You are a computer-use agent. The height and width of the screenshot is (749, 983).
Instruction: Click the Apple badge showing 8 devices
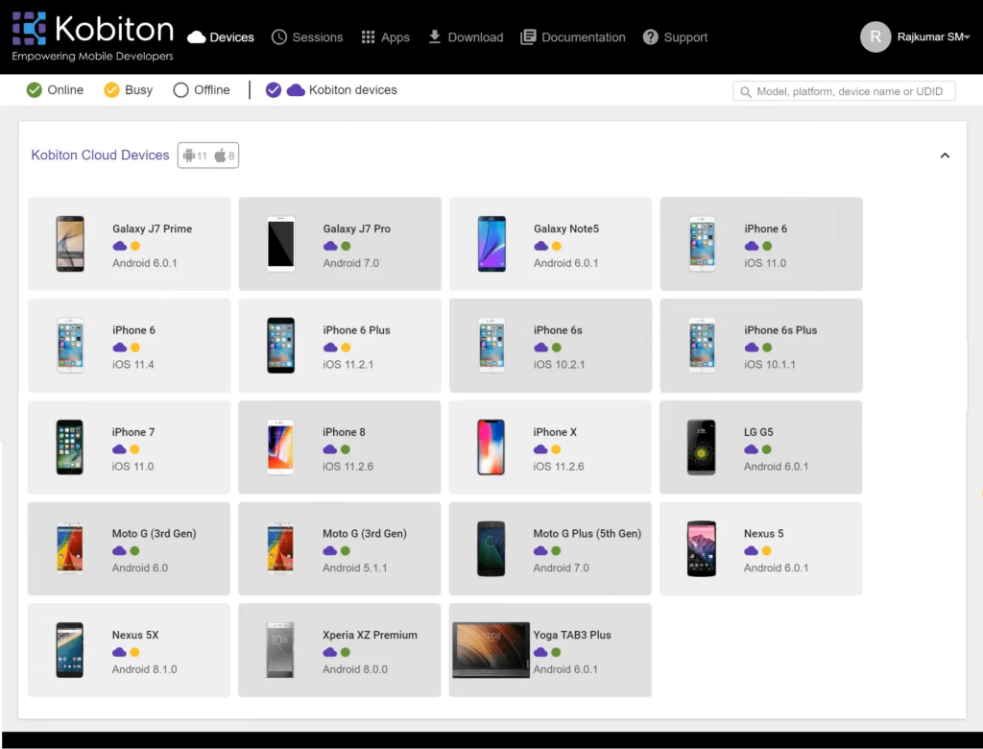pos(224,154)
